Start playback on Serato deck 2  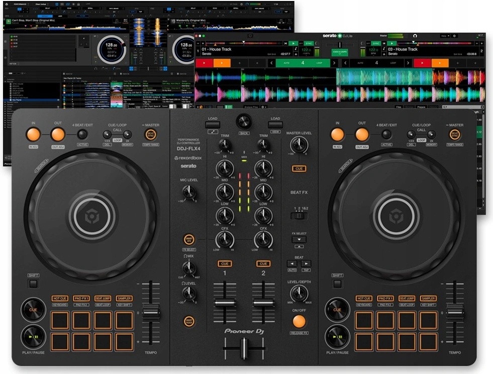coord(391,43)
